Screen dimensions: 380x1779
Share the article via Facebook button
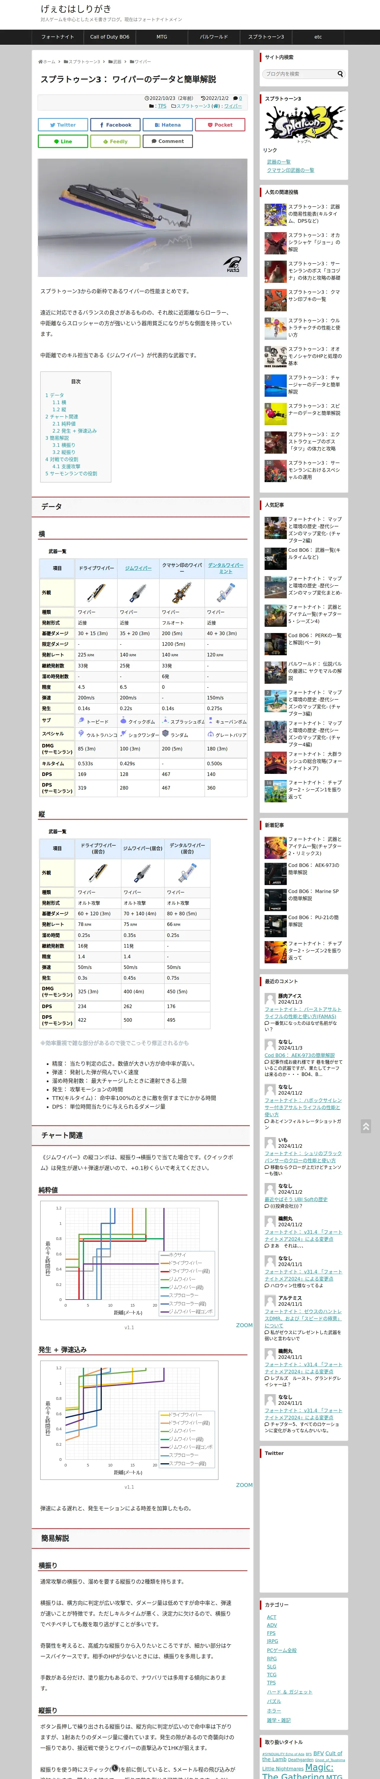pos(115,125)
